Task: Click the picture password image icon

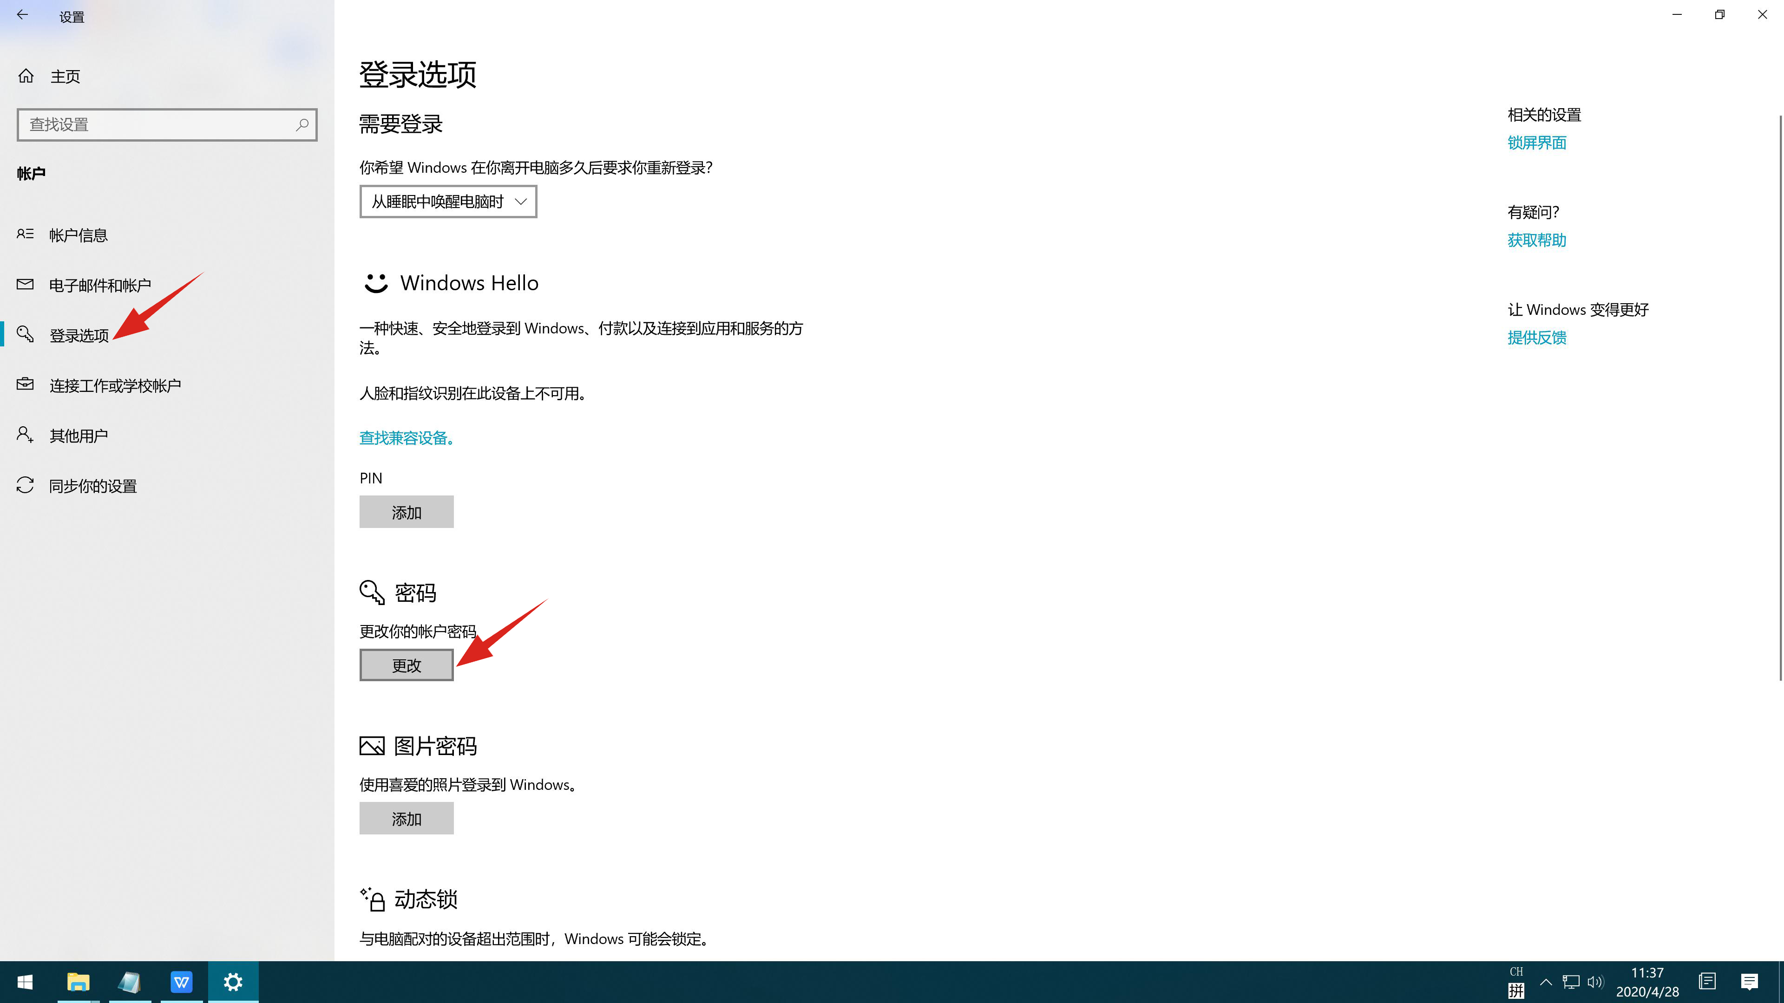Action: pyautogui.click(x=372, y=745)
